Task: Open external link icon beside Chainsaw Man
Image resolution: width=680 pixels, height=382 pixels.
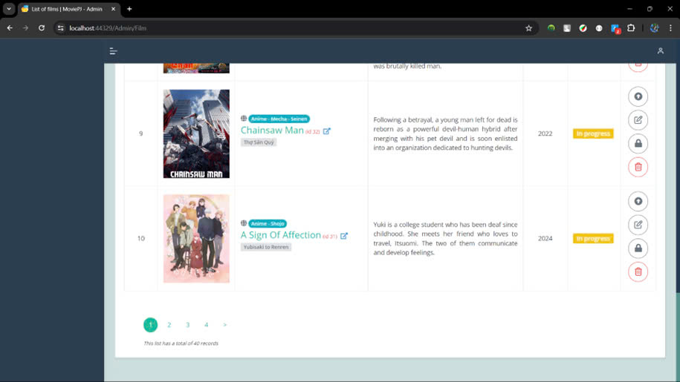Action: 326,131
